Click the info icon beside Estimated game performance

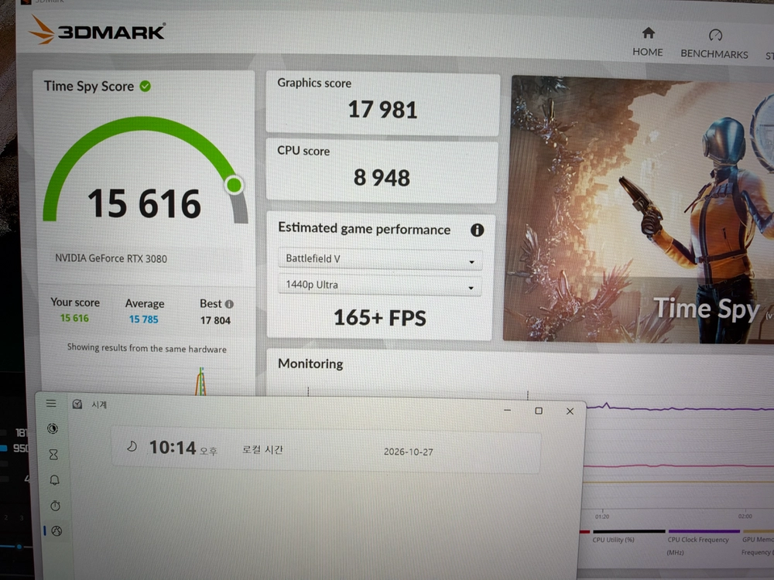click(x=477, y=230)
